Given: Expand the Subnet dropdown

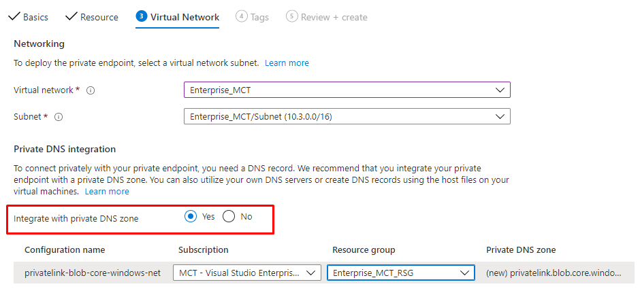Looking at the screenshot, I should [x=347, y=117].
